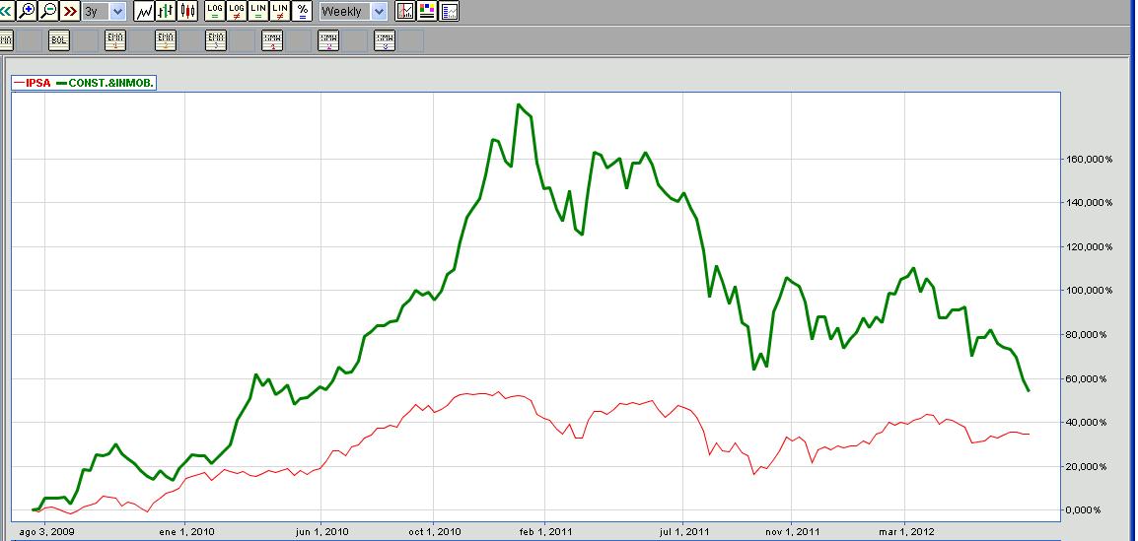Select LIN equal scale button
This screenshot has height=541, width=1138.
click(x=259, y=11)
